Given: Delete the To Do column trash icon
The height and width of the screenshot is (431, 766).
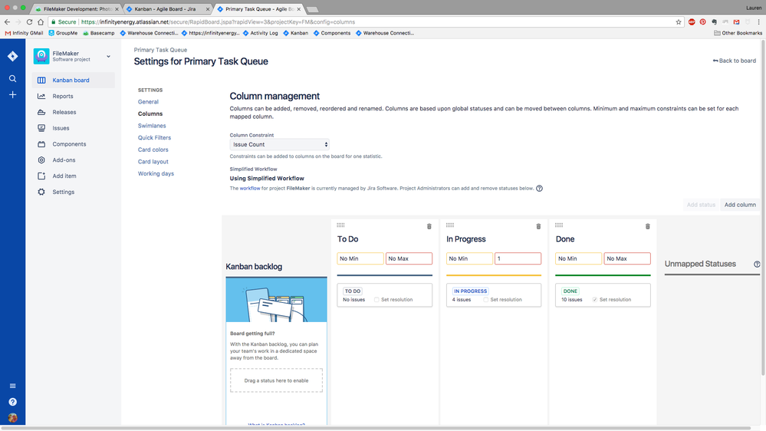Looking at the screenshot, I should pos(429,226).
